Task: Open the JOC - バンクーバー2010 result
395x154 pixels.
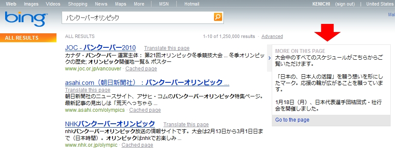Action: pos(100,48)
